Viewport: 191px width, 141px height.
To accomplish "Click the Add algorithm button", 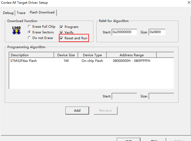I will (77, 111).
